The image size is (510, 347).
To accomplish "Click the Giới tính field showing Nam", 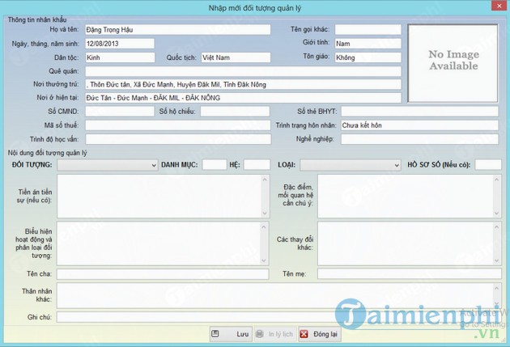I will coord(368,44).
